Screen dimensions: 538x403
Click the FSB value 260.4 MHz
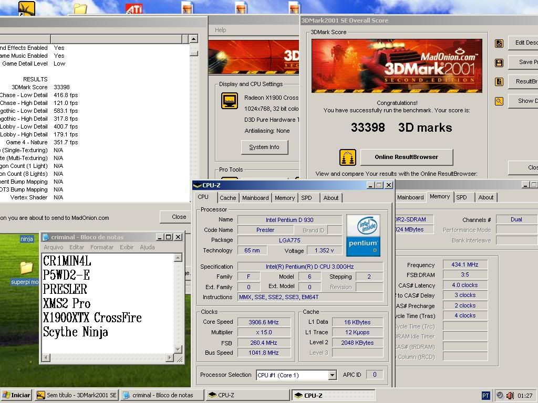coord(264,343)
